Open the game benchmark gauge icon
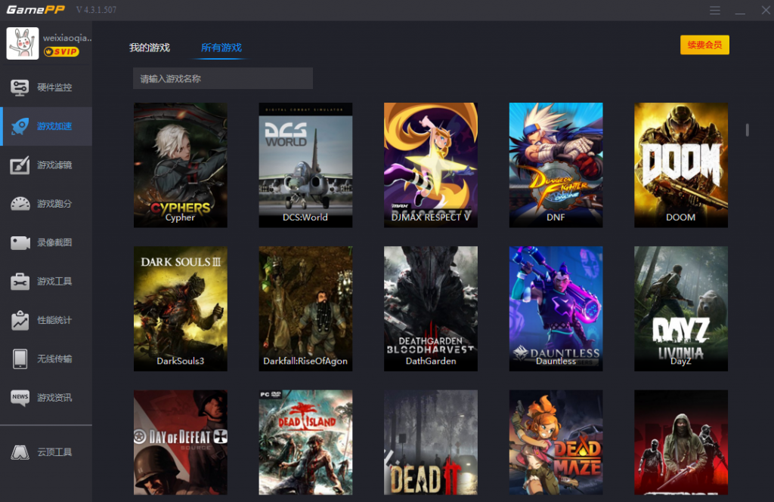774x502 pixels. tap(20, 204)
